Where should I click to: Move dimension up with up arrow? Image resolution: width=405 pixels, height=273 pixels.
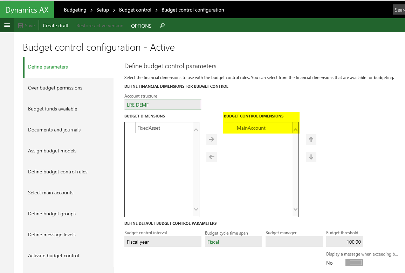(311, 139)
